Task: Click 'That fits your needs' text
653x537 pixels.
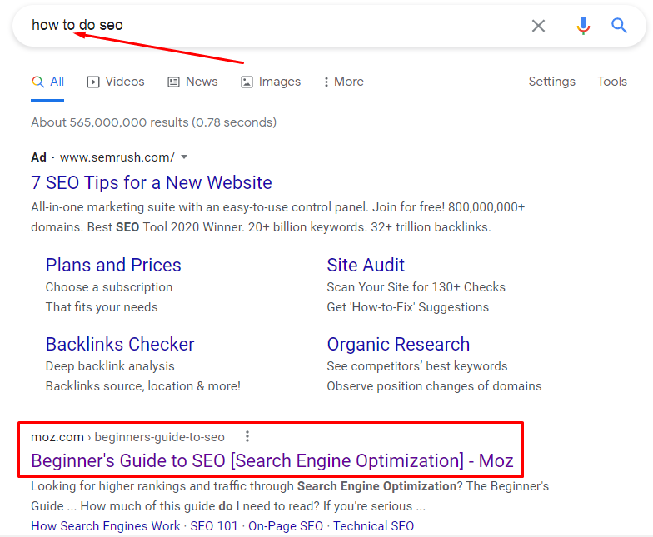Action: [x=102, y=307]
